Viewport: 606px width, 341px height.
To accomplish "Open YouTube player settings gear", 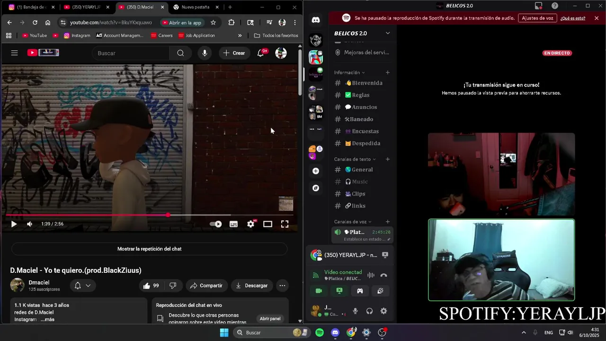I will pos(250,224).
